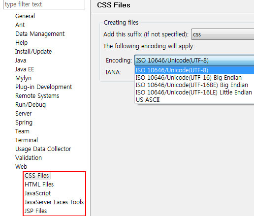Open the css suffix combo box
Viewport: 254px width, 216px height.
[x=222, y=34]
